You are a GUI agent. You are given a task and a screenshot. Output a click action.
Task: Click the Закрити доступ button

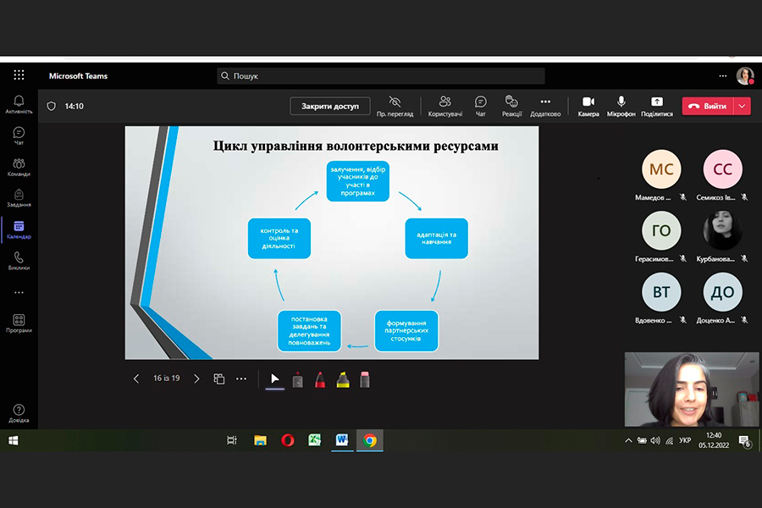(x=330, y=106)
